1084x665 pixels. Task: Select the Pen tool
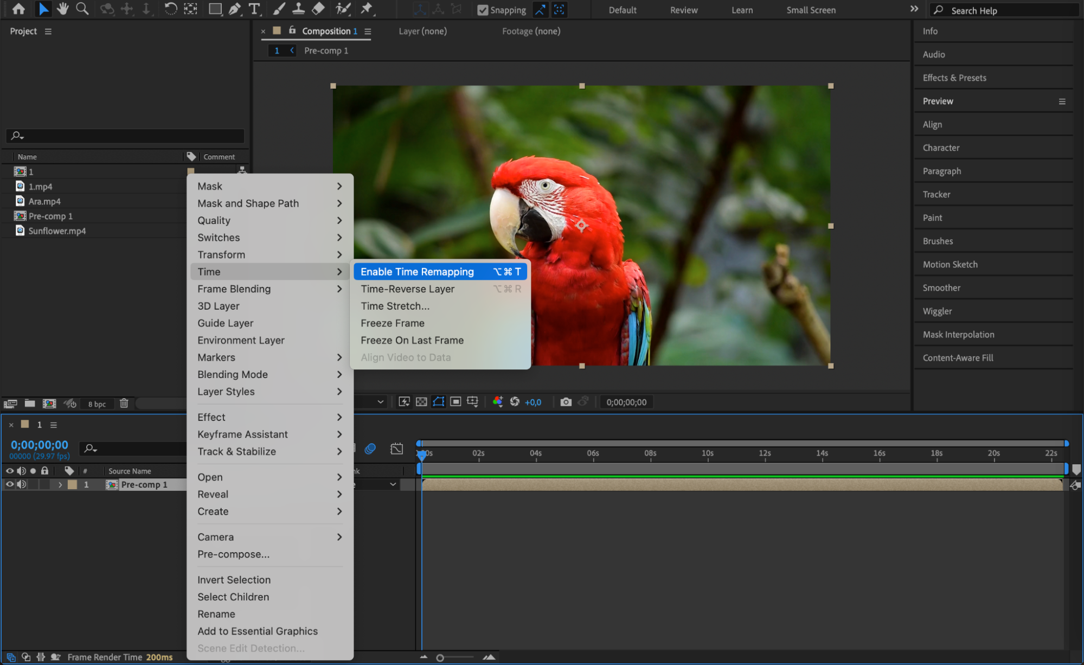point(235,9)
